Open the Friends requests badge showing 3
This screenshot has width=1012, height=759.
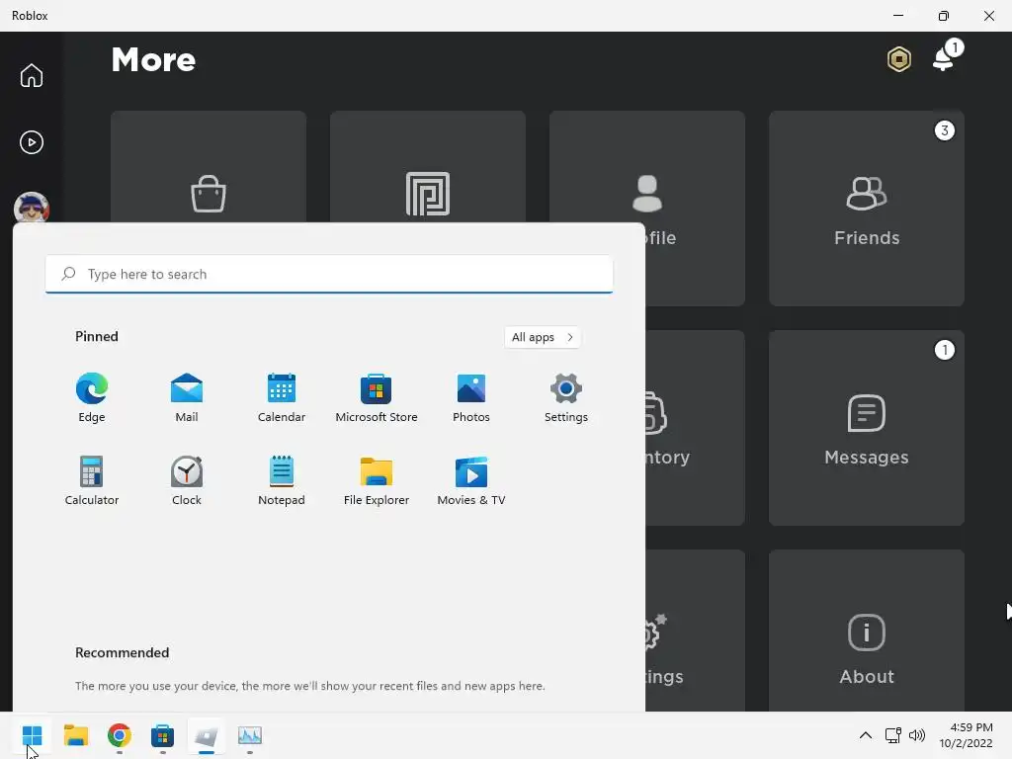point(944,130)
